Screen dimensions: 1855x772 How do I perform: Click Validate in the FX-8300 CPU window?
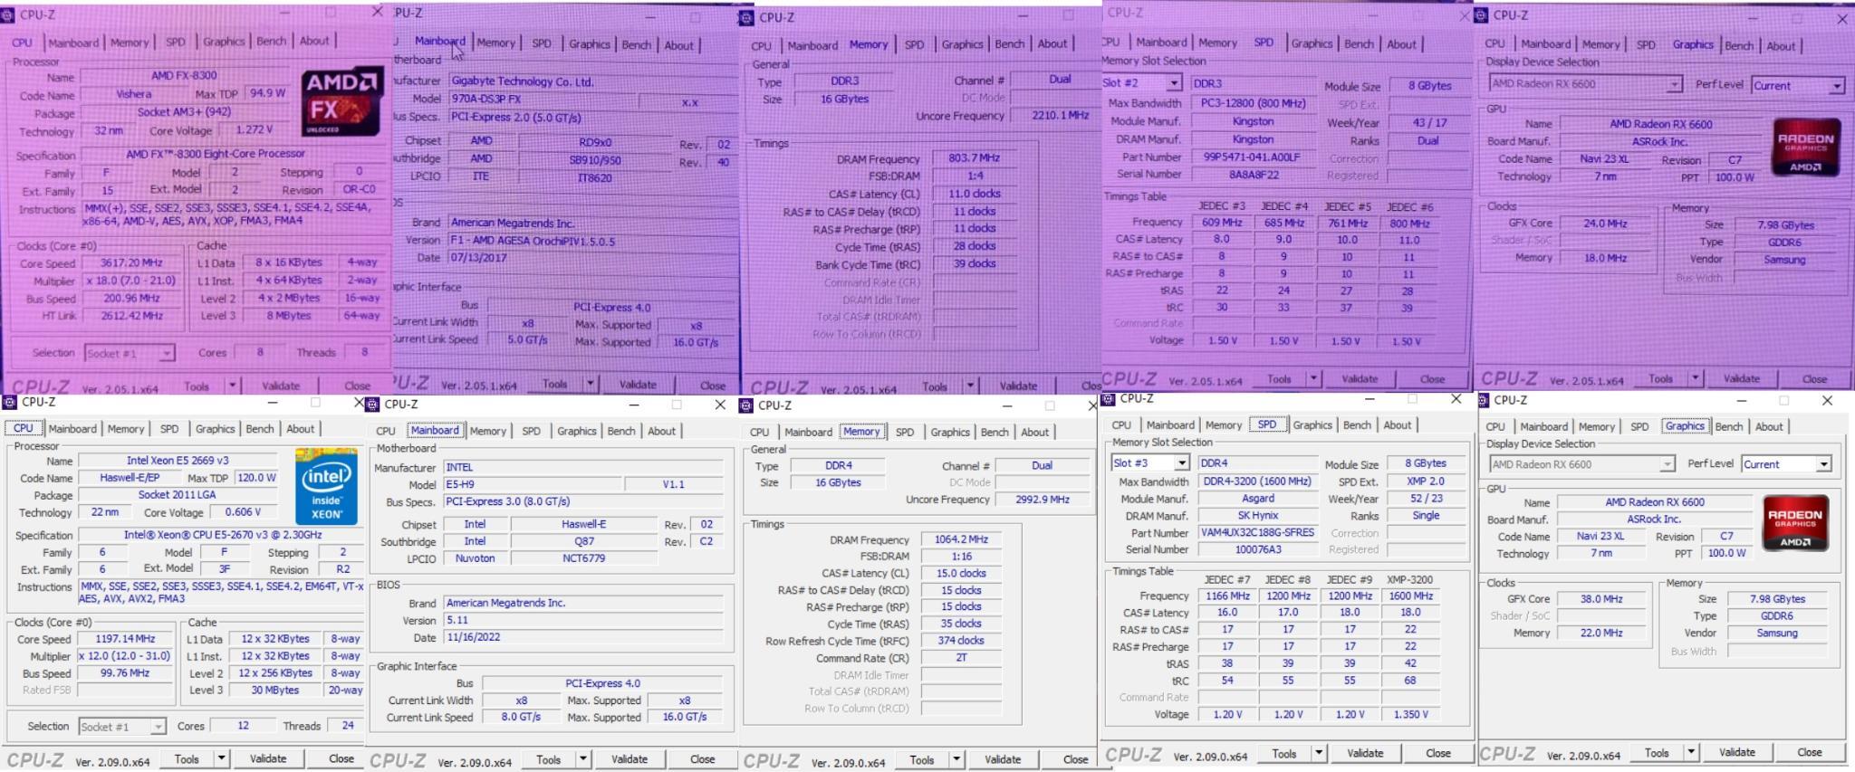281,386
